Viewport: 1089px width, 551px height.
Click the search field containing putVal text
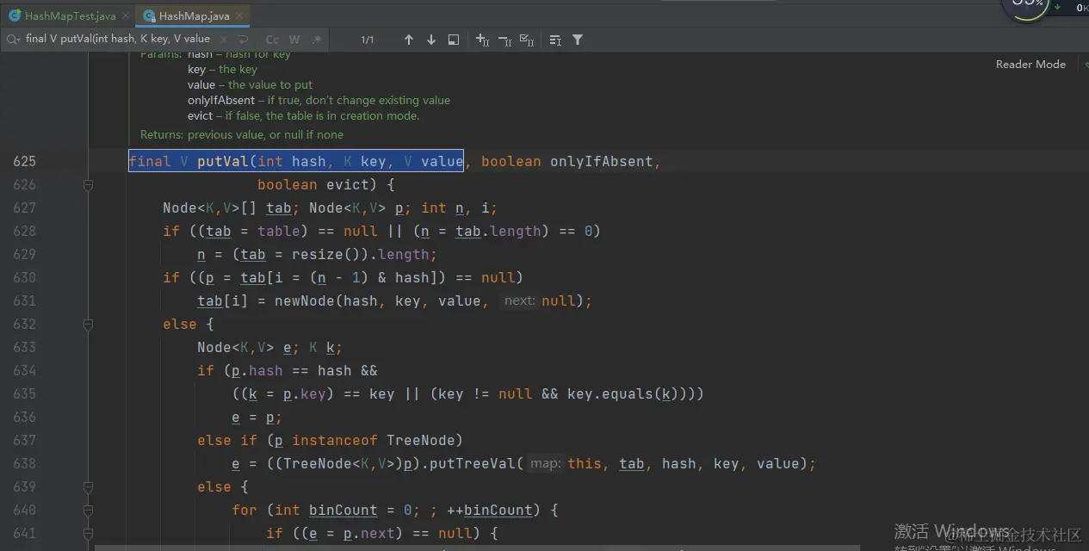pyautogui.click(x=118, y=39)
